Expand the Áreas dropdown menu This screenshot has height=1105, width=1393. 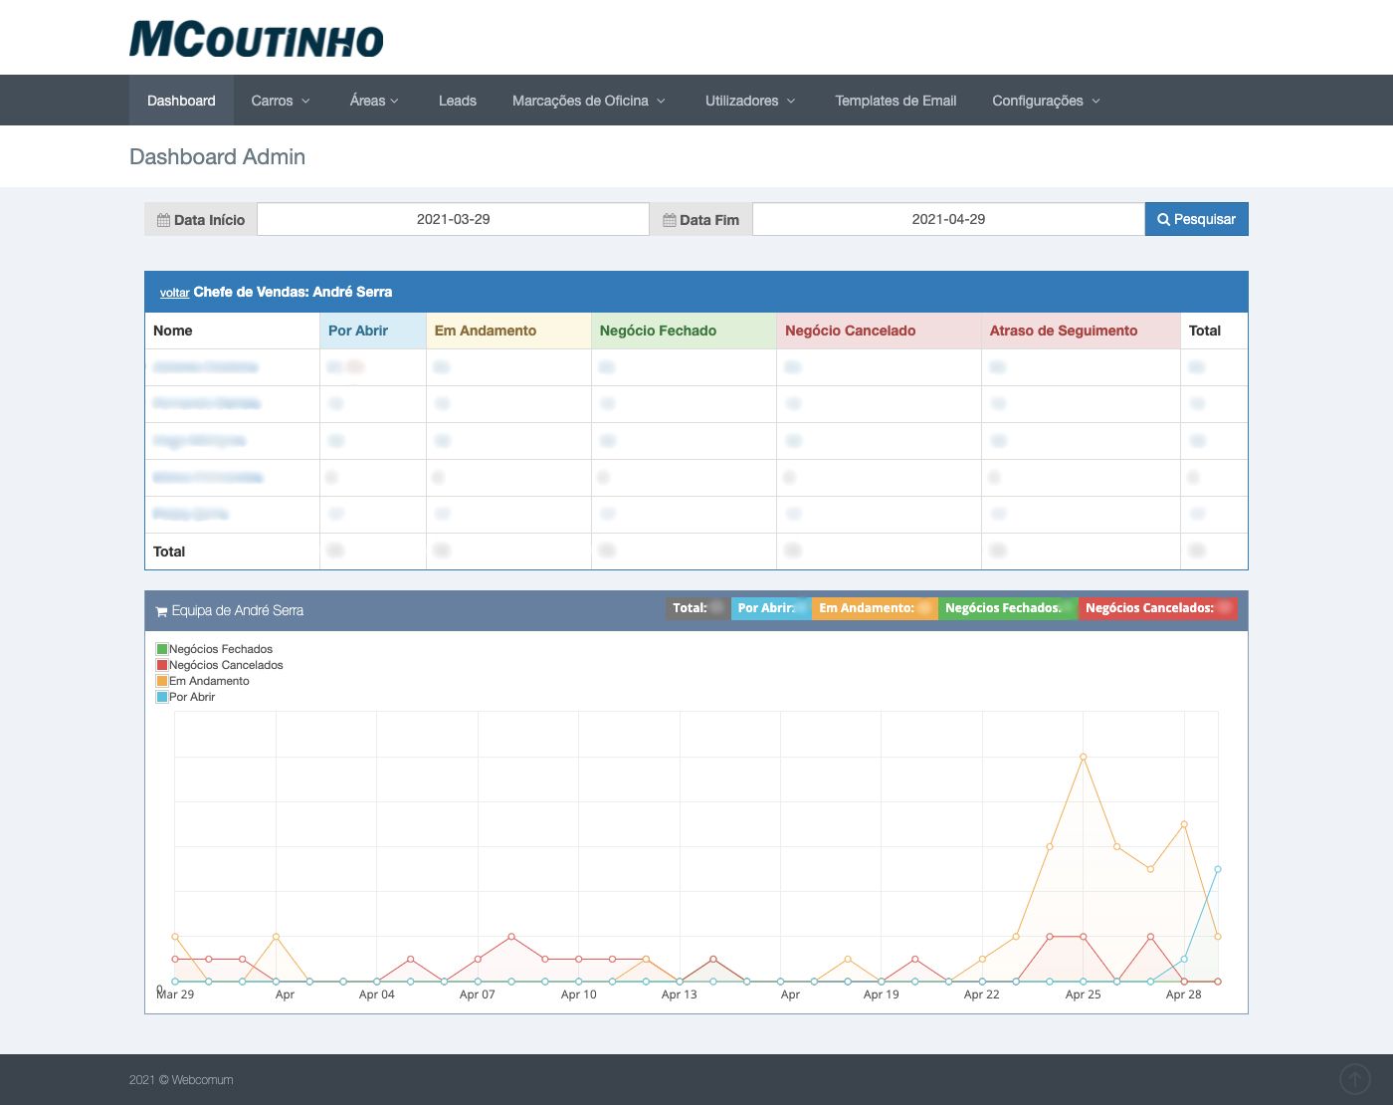374,101
